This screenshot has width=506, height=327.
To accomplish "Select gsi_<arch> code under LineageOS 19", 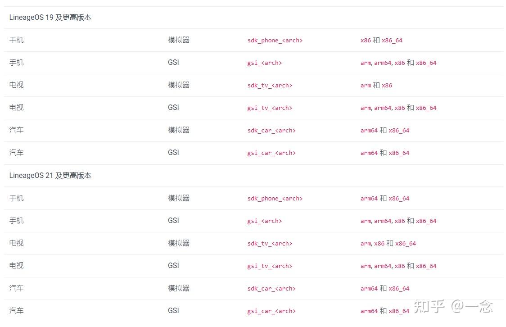I will 264,63.
